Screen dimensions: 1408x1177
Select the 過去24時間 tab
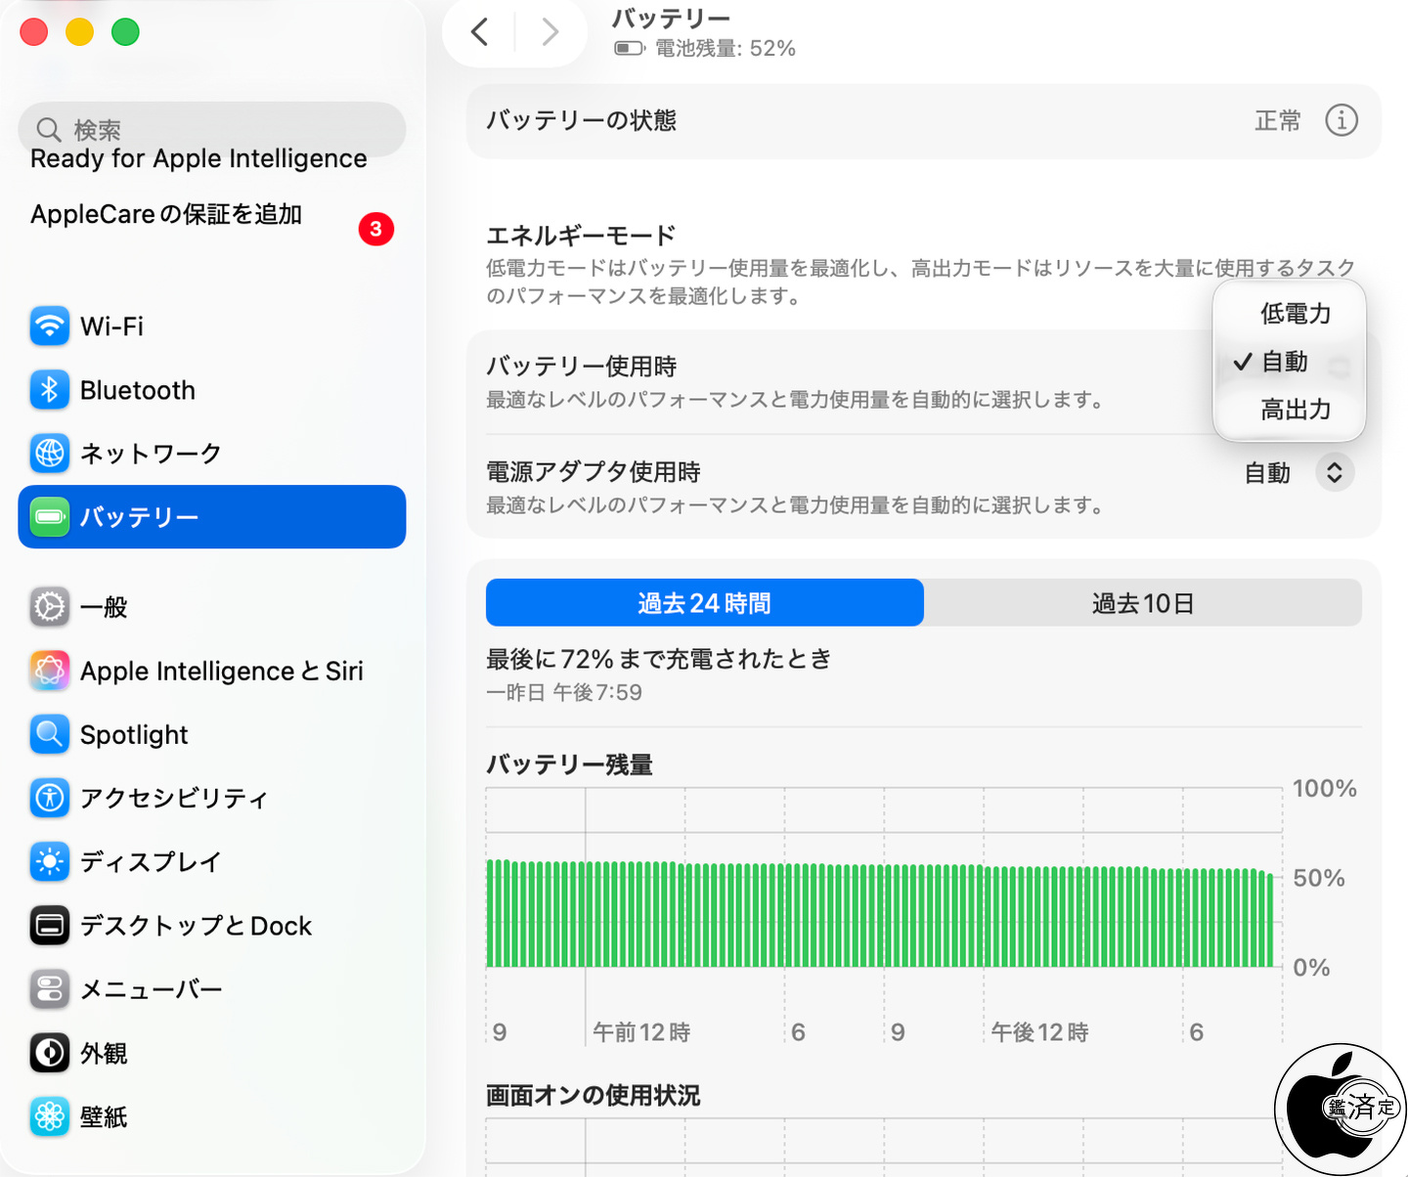pos(704,603)
